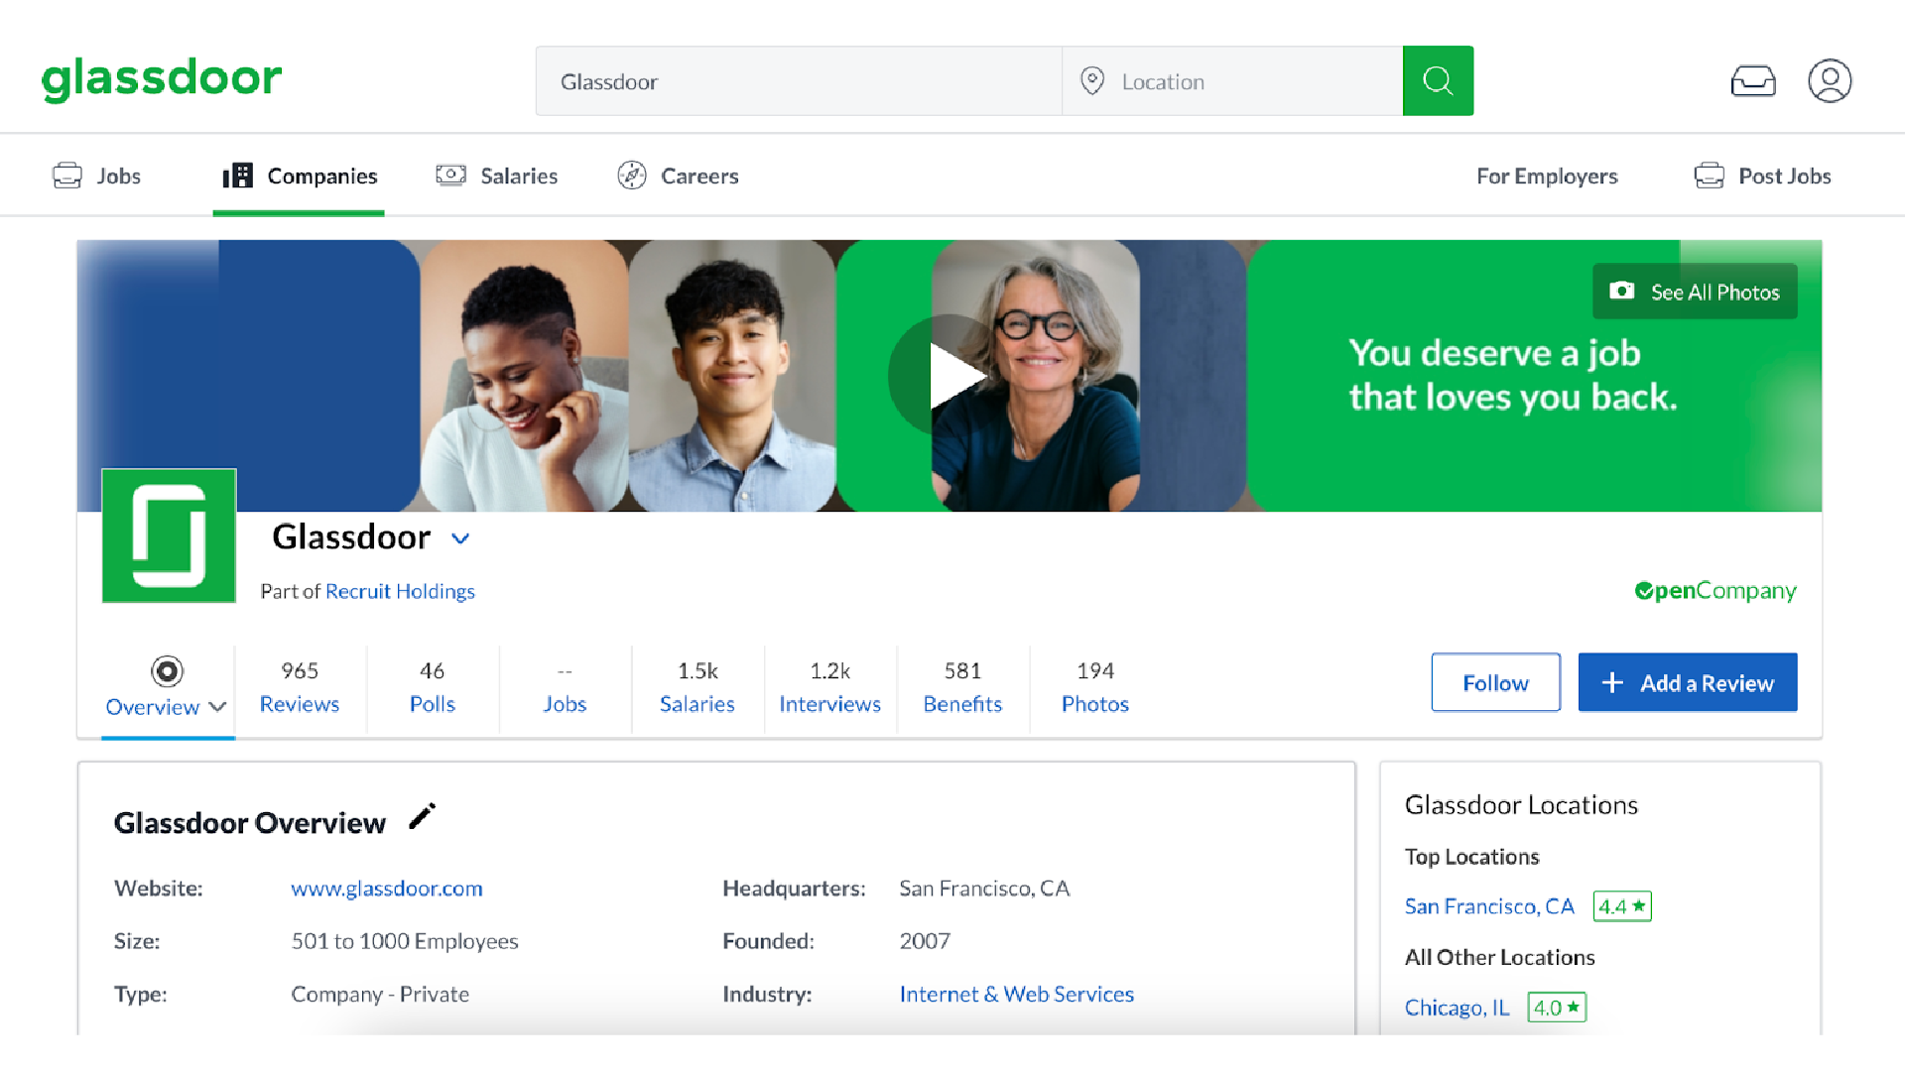Viewport: 1905px width, 1071px height.
Task: Click the Glassdoor Locations heading
Action: [x=1521, y=805]
